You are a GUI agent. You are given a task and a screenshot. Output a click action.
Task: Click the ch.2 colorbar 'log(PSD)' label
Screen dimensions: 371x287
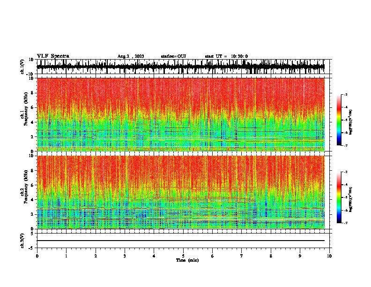(x=351, y=199)
